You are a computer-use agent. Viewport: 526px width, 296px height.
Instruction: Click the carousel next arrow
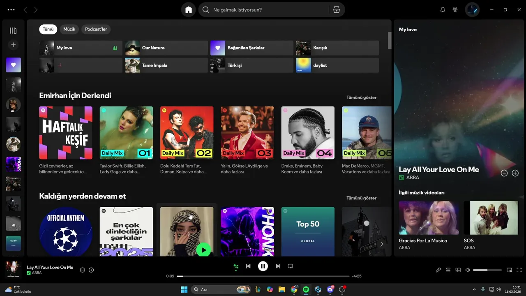pyautogui.click(x=382, y=244)
